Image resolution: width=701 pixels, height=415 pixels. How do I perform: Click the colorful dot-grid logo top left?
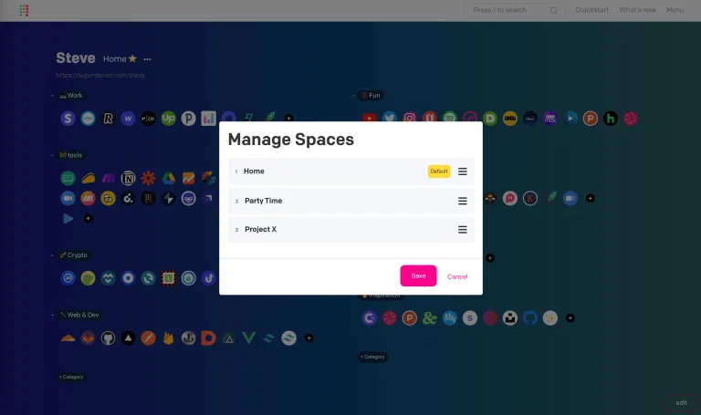[24, 10]
